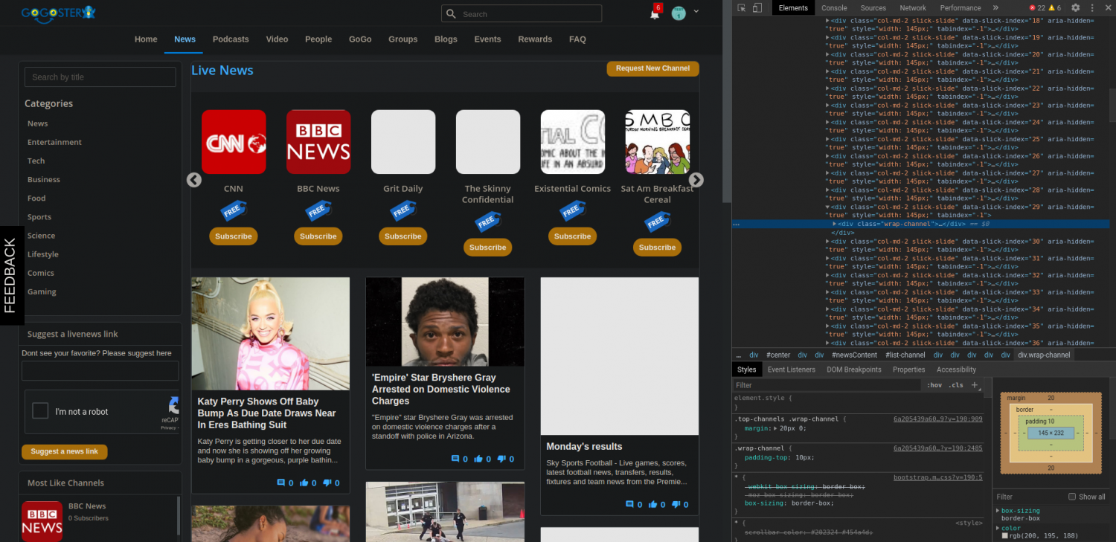The image size is (1116, 542).
Task: Toggle the .cls class editor
Action: (957, 385)
